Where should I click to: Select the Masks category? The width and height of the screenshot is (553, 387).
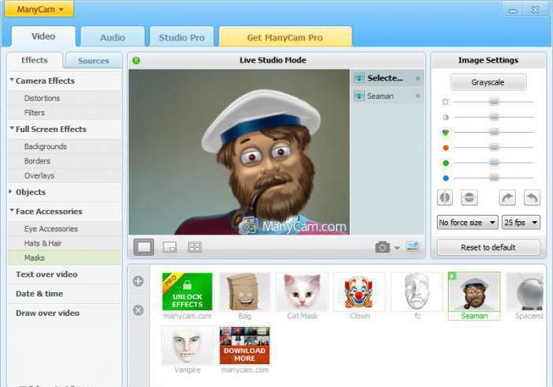tap(64, 257)
